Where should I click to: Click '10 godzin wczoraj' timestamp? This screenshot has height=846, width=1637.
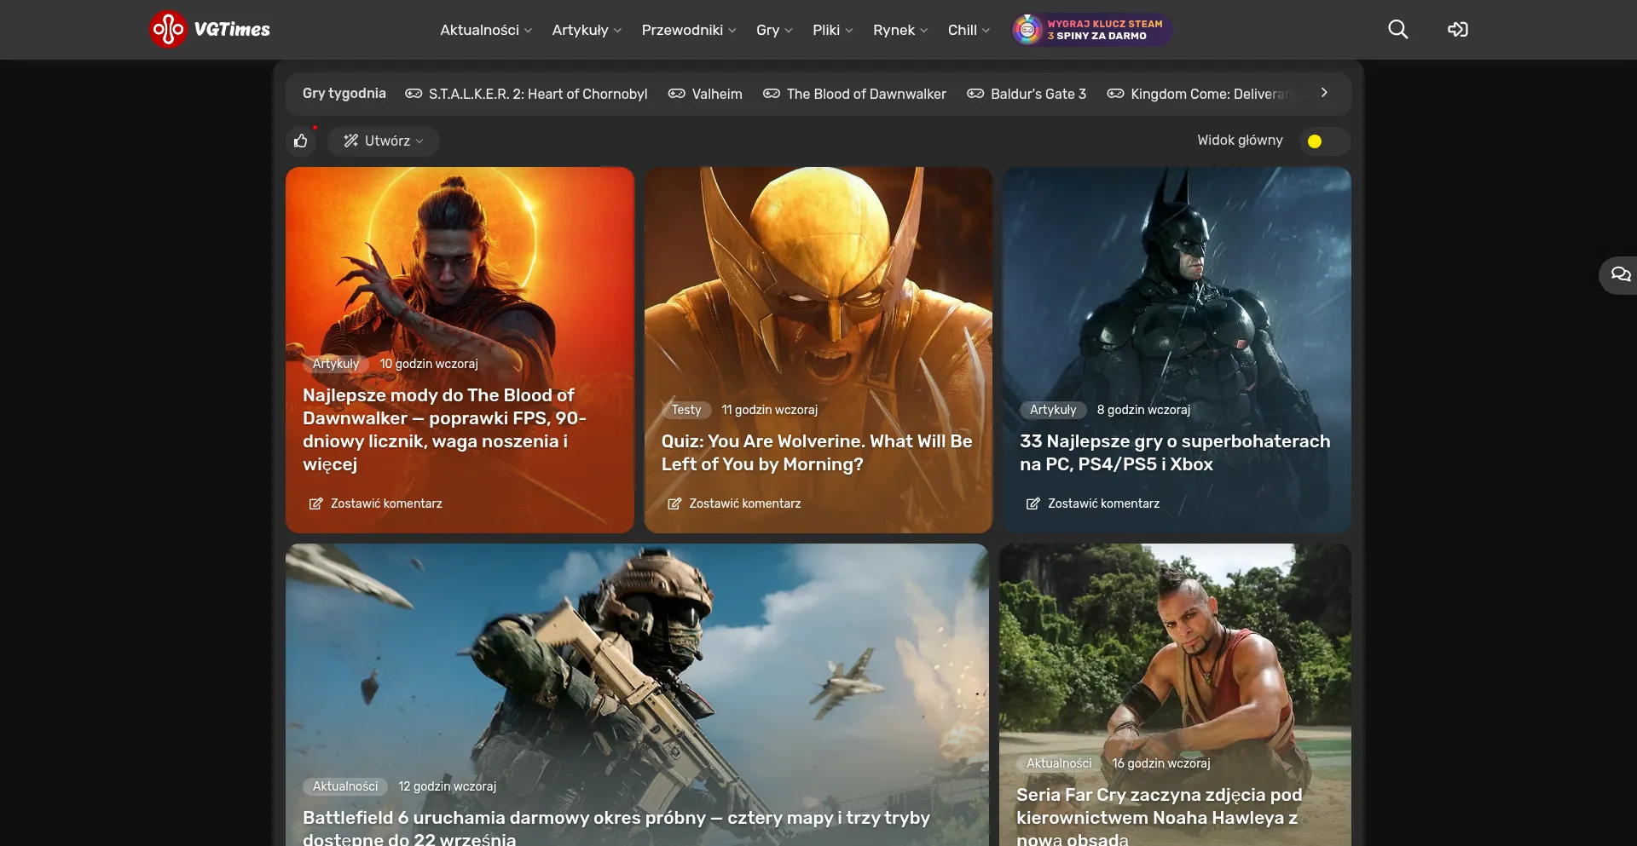[x=429, y=364]
